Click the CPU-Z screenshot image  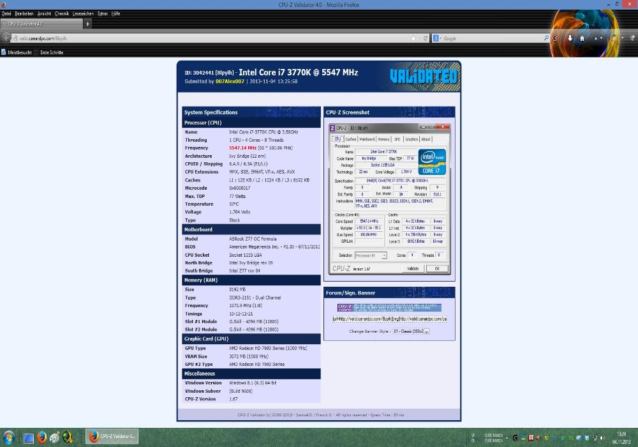389,198
